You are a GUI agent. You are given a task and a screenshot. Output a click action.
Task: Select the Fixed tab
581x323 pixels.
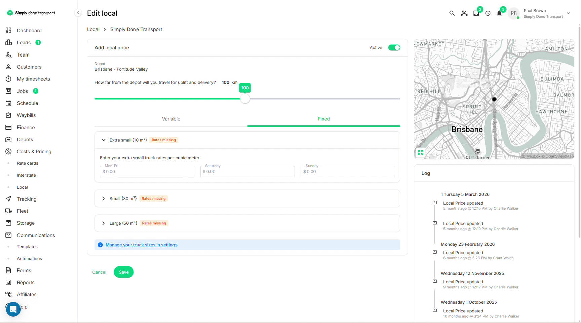(324, 119)
